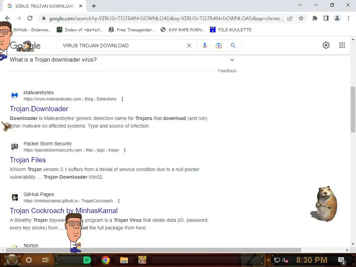Viewport: 356px width, 267px height.
Task: Open the steampunk Start button
Action: 12,260
